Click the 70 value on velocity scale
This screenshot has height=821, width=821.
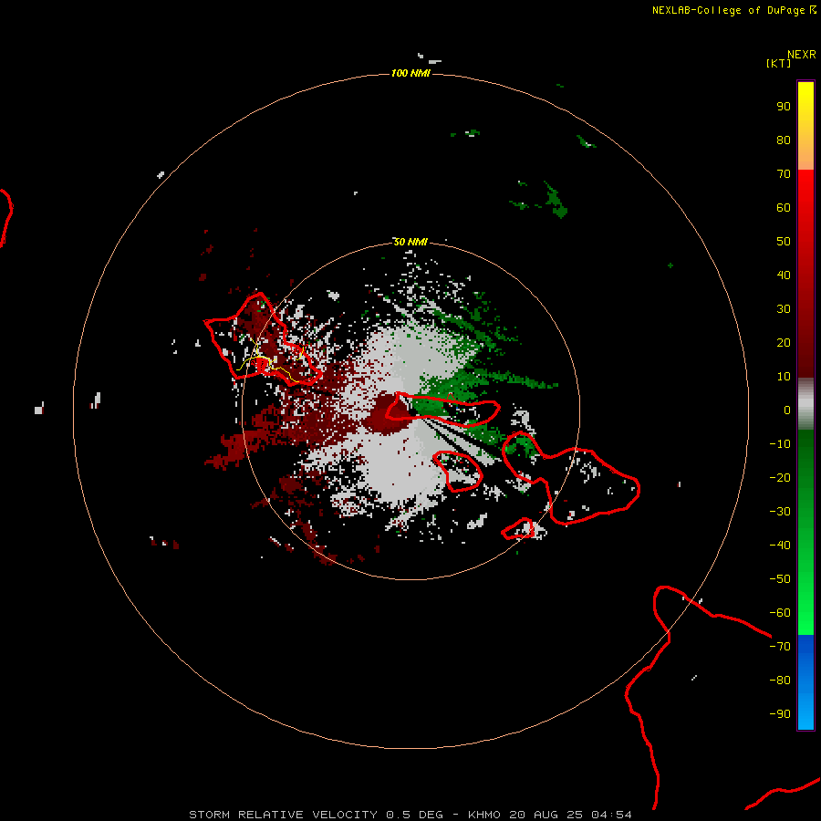coord(784,174)
